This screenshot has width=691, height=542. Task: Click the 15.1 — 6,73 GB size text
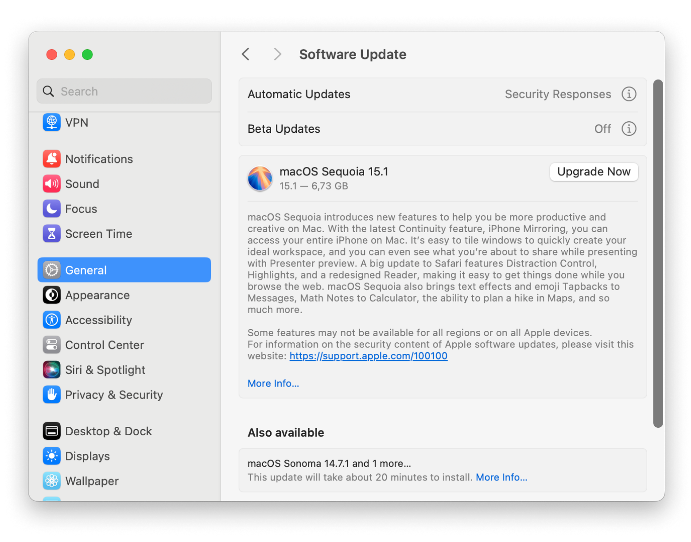coord(314,186)
